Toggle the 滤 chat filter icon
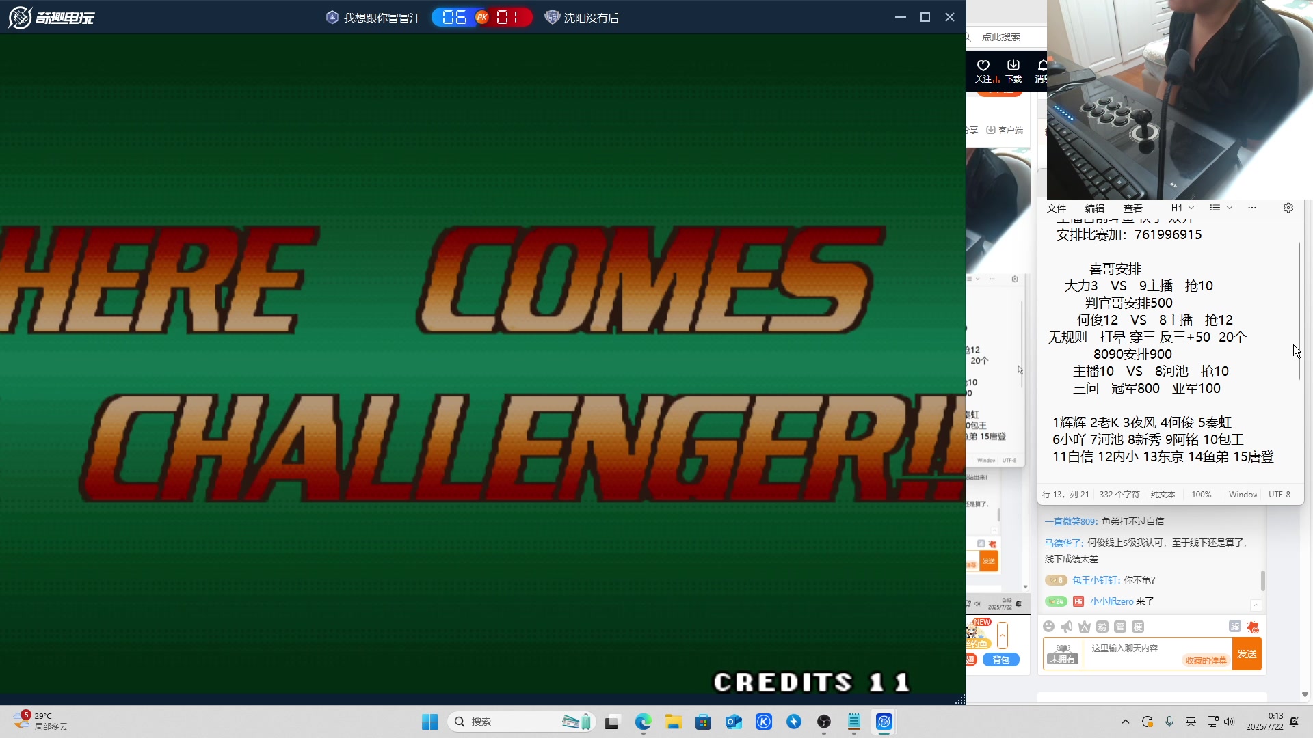 click(1235, 626)
